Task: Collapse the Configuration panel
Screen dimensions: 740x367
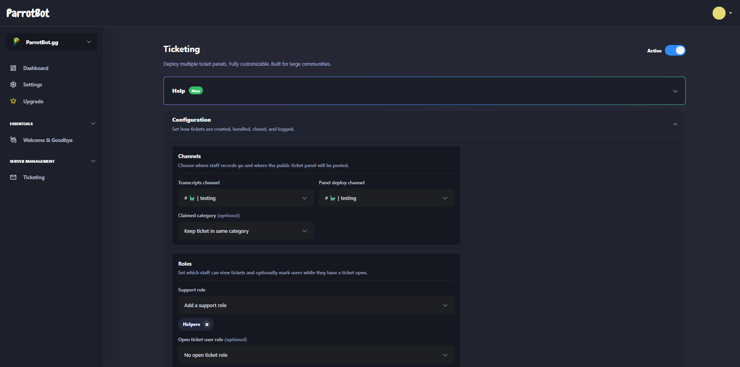Action: click(x=675, y=124)
